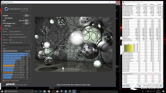The width and height of the screenshot is (166, 93).
Task: Click the Info text field in Your System
Action: (19, 45)
